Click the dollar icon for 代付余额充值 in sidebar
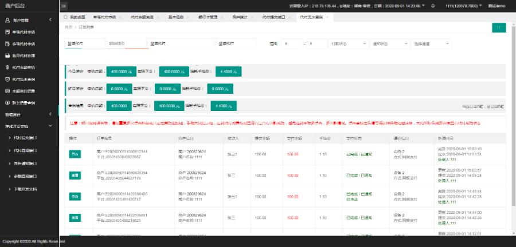Viewport: 516px width, 247px height. click(x=7, y=67)
